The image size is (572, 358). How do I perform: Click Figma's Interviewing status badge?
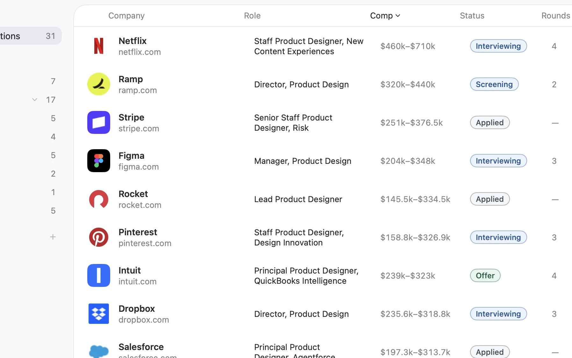point(498,161)
